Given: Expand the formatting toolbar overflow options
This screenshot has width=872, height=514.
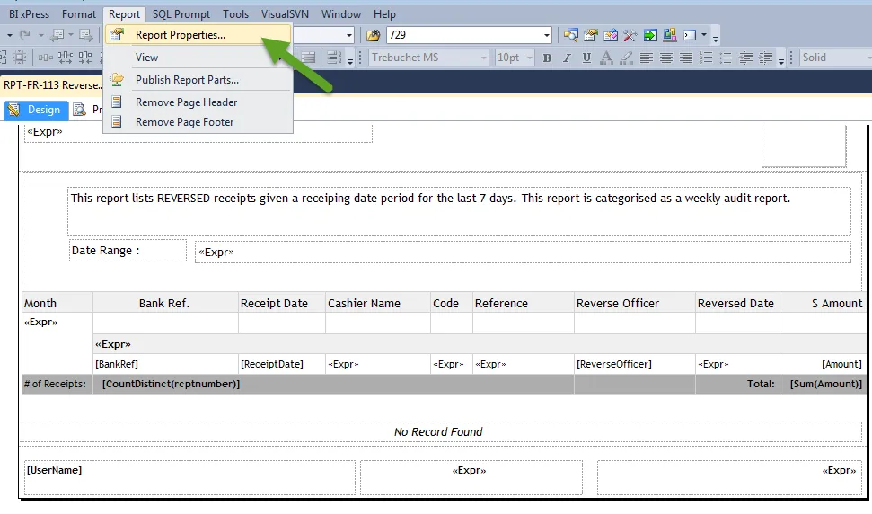Looking at the screenshot, I should [x=781, y=59].
